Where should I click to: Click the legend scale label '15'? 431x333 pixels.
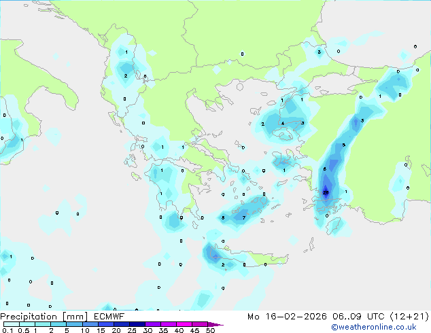coord(101,330)
